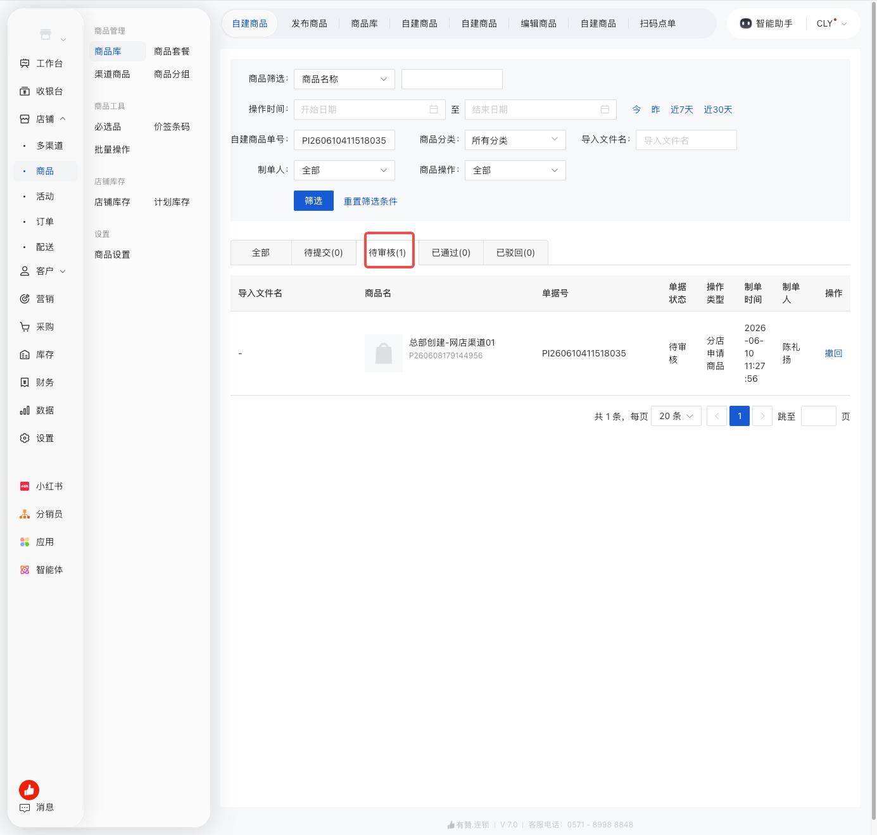Switch to the 待审核(1) tab
Viewport: 877px width, 835px height.
coord(388,253)
